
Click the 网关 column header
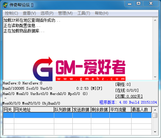(x=9, y=110)
